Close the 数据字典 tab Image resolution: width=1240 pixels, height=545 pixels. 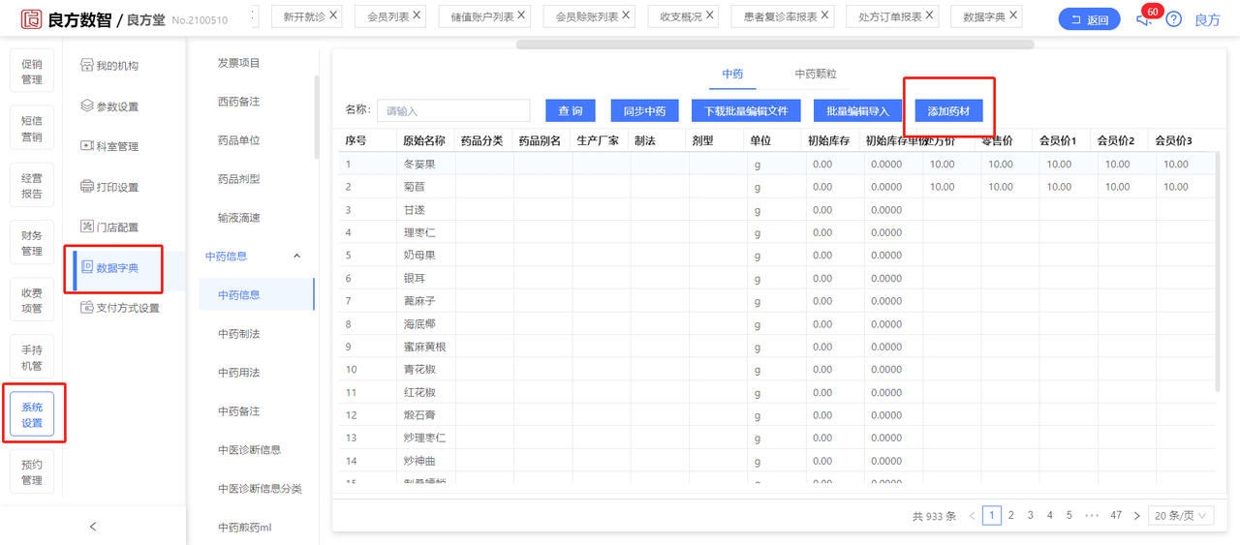pos(1013,15)
